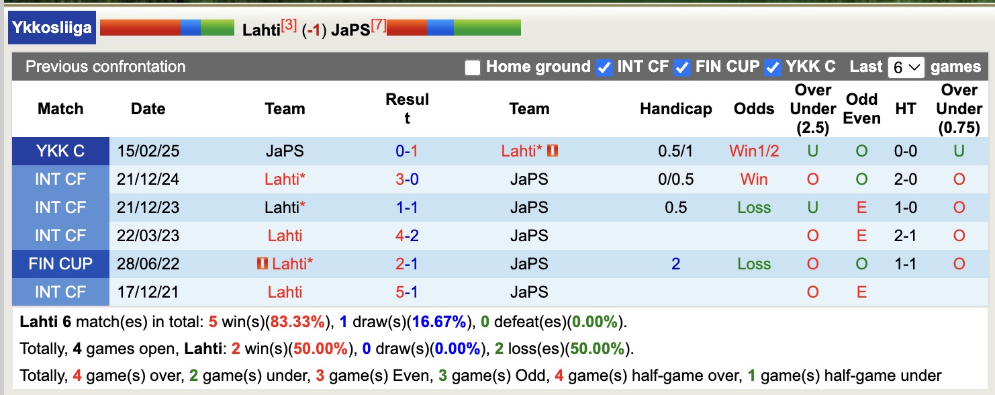Click the red segment of Lahti's form bar
The height and width of the screenshot is (395, 995).
(140, 28)
